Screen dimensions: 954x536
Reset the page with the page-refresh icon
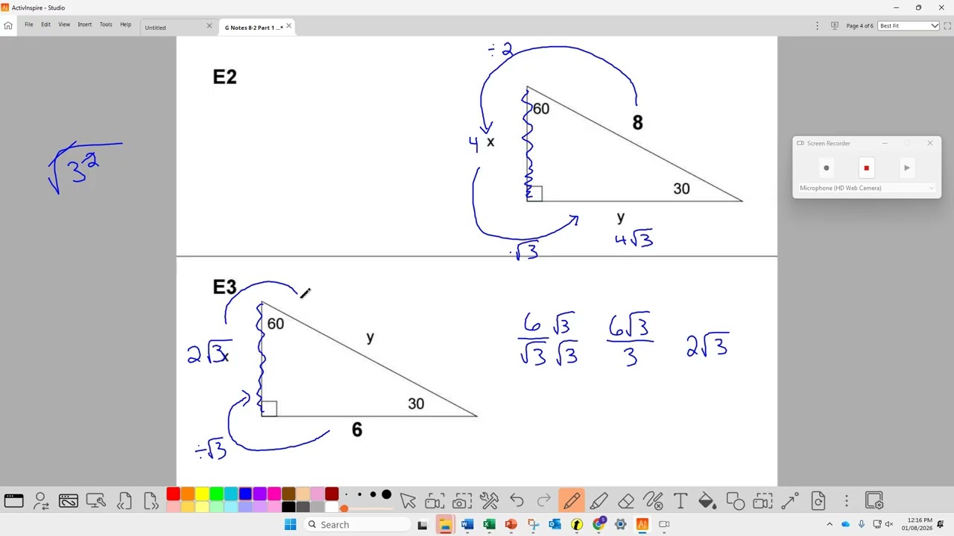pos(818,501)
